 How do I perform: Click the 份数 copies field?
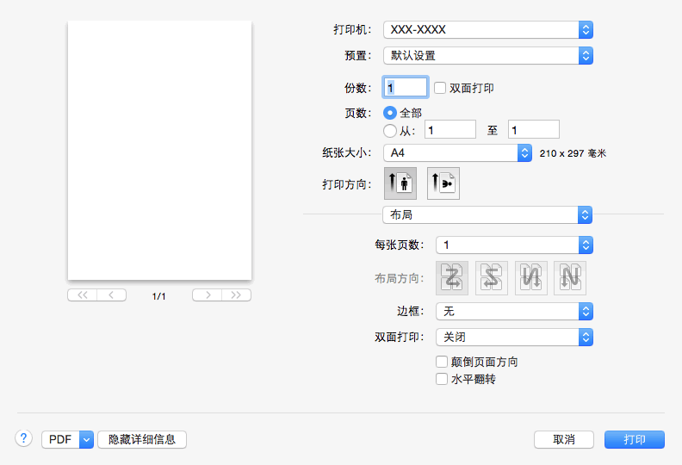pos(406,88)
